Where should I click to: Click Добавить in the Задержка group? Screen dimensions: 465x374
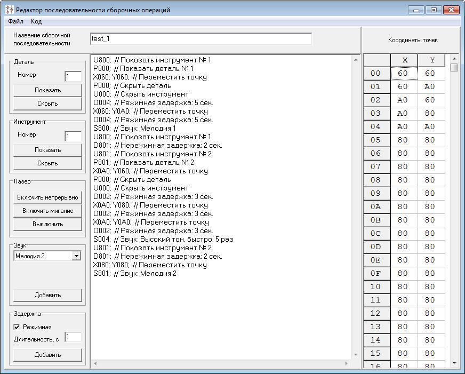point(47,355)
